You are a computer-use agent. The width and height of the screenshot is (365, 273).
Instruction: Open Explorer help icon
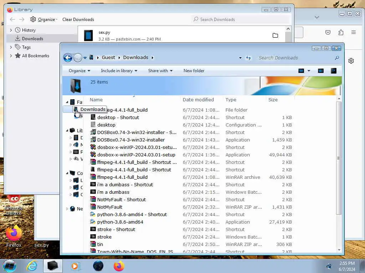(x=334, y=71)
